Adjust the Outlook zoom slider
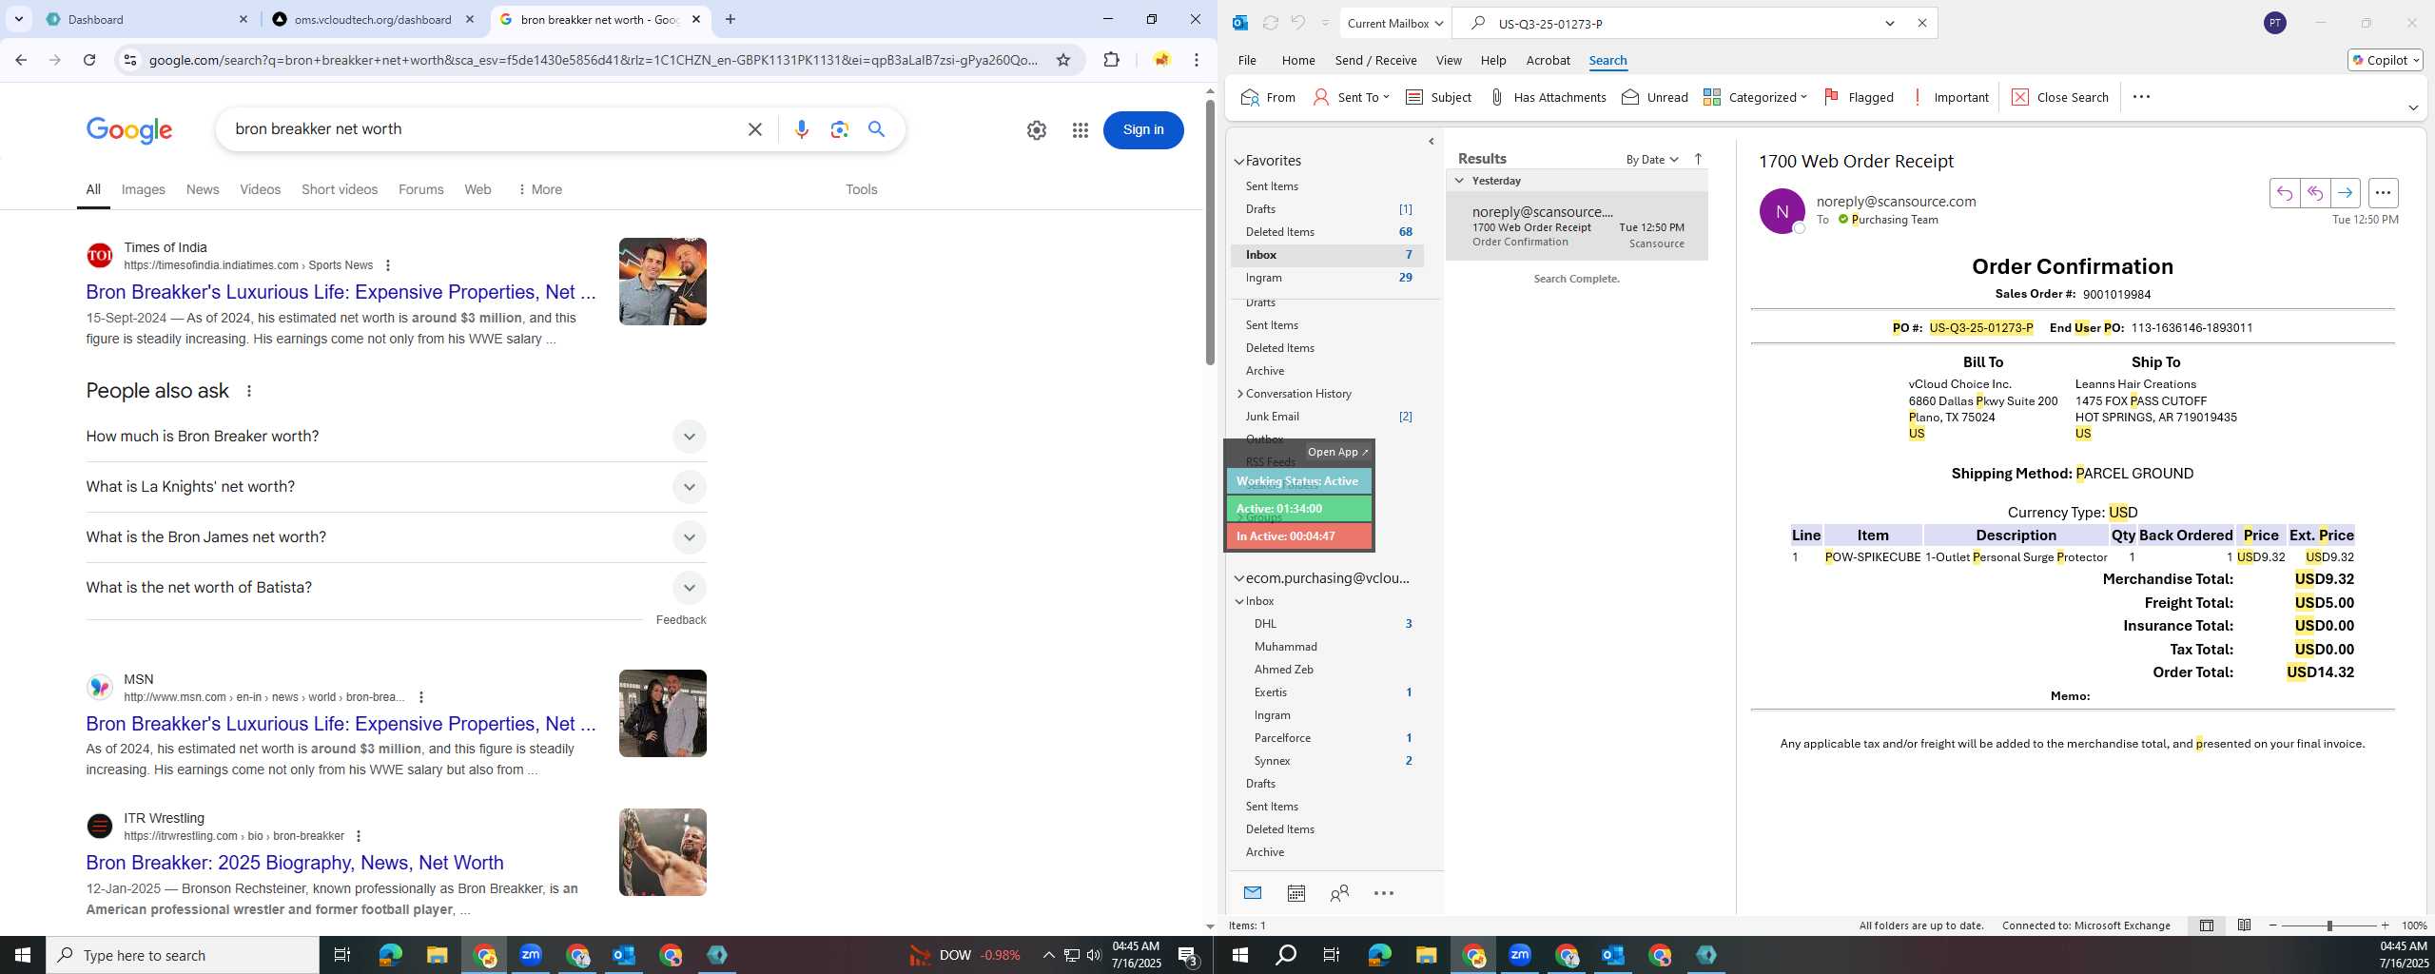Screen dimensions: 2435x974 click(x=2329, y=925)
